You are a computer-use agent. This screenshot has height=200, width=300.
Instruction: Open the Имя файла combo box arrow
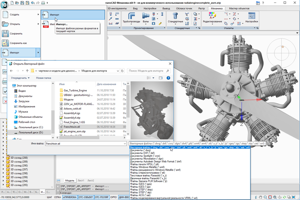[125, 144]
